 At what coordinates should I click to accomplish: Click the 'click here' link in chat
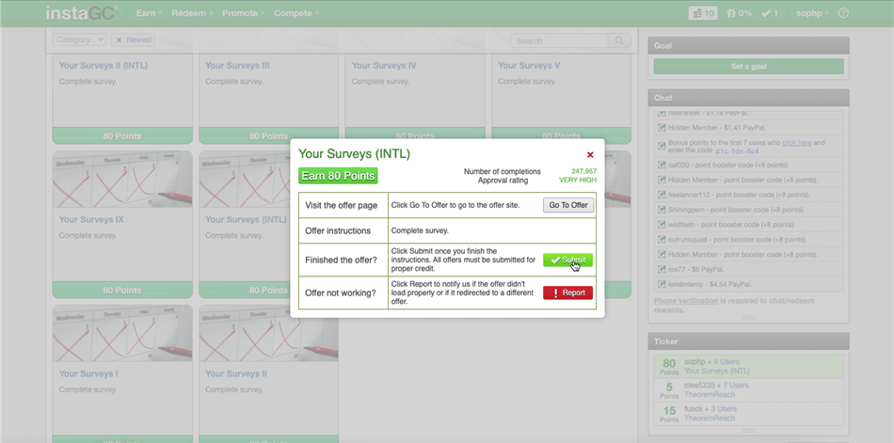[x=796, y=143]
